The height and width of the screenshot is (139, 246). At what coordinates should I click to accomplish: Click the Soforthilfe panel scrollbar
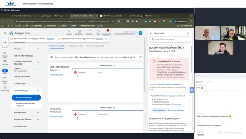pos(191,59)
